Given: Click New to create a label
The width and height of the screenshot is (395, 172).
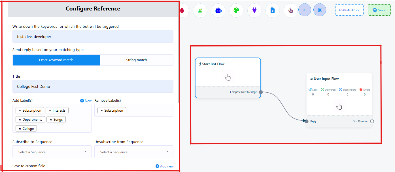Looking at the screenshot, I should click(86, 101).
